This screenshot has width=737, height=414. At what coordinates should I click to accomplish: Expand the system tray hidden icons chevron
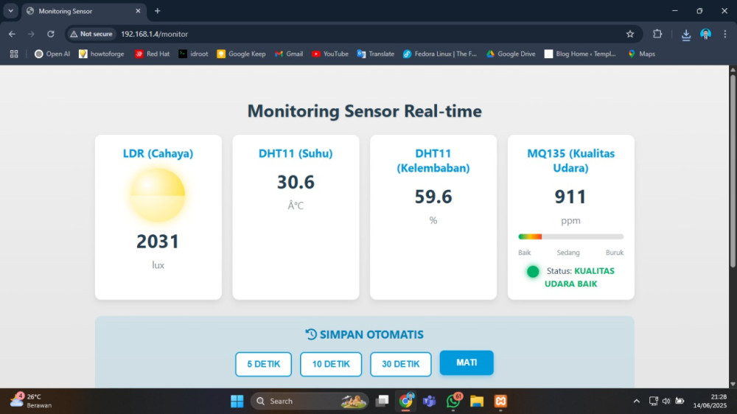click(x=637, y=401)
